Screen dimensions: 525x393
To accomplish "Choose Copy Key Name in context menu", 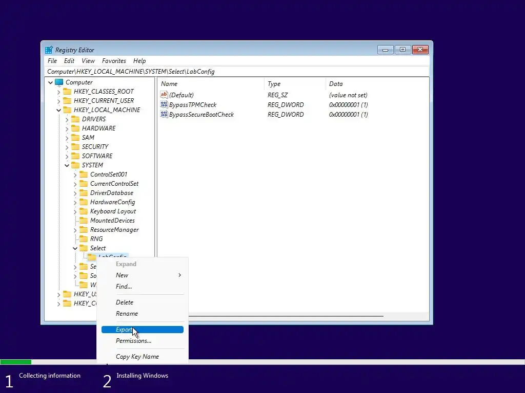I will (x=143, y=357).
